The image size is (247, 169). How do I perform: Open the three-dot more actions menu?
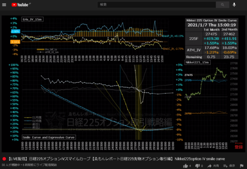point(242,165)
